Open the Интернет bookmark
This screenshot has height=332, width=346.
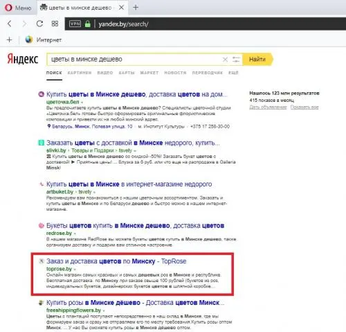(x=44, y=40)
